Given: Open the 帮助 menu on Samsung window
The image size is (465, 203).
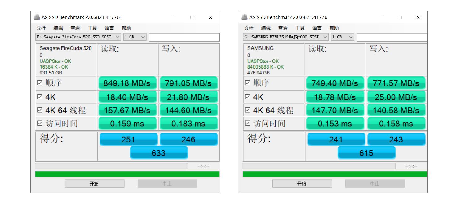Looking at the screenshot, I should 334,28.
